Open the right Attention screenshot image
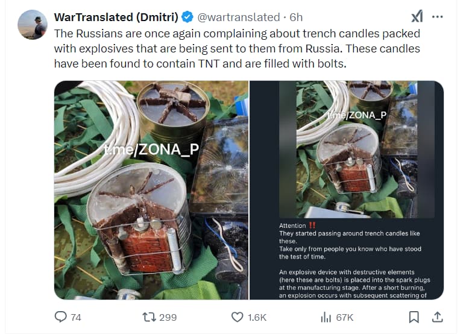This screenshot has width=463, height=334. (347, 190)
